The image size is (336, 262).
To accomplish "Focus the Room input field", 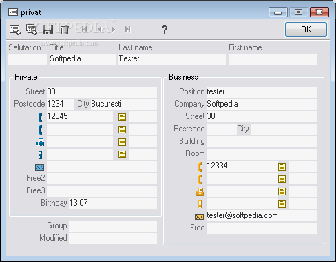I will pyautogui.click(x=262, y=154).
